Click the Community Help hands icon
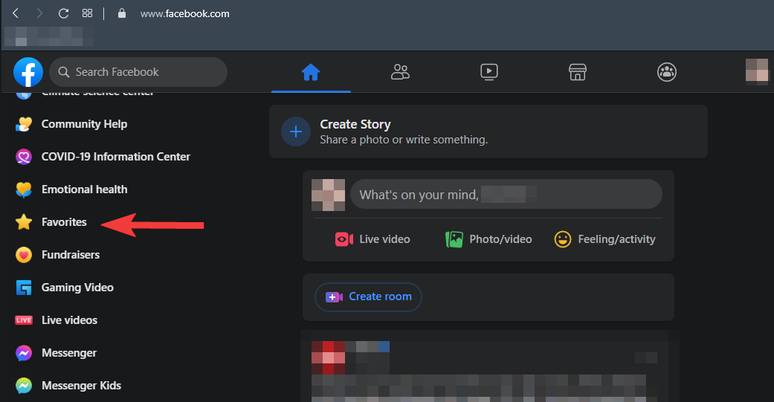The height and width of the screenshot is (402, 774). coord(24,124)
